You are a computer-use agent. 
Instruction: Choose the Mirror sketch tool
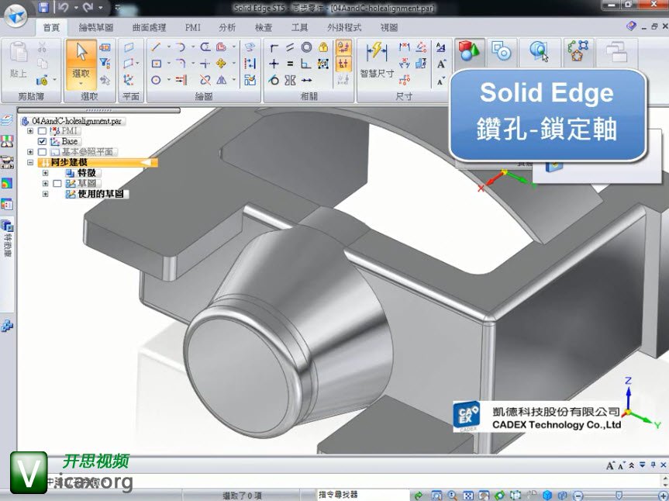click(x=221, y=80)
